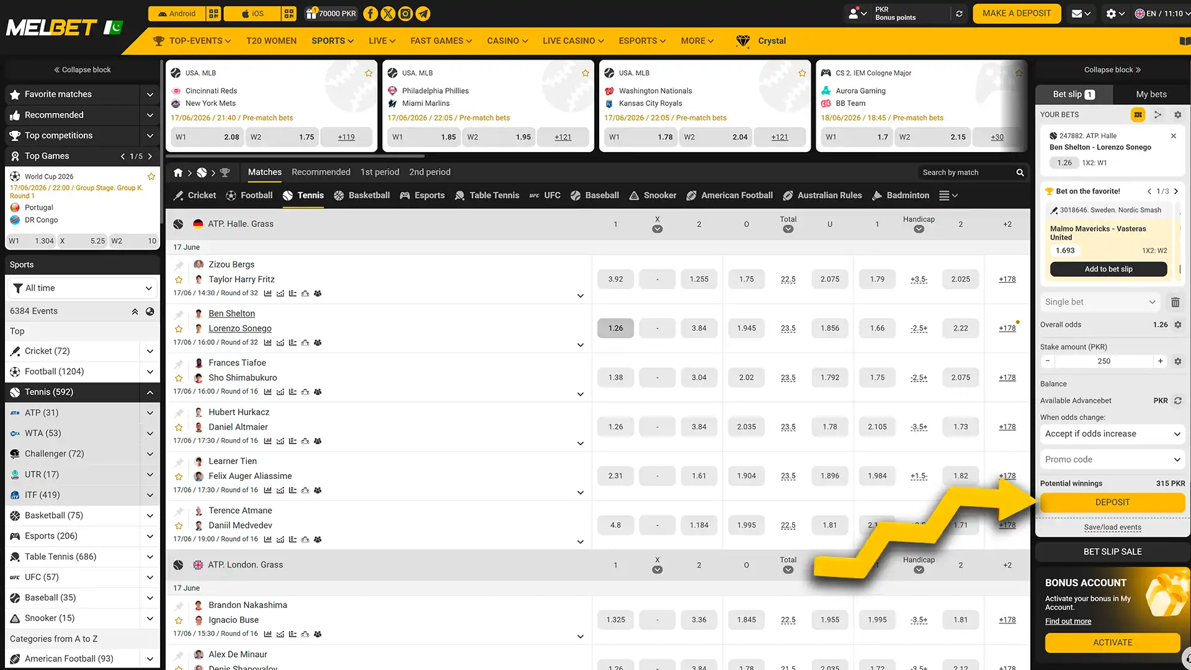1191x670 pixels.
Task: Favorite the Washington Nationals match card
Action: coord(802,73)
